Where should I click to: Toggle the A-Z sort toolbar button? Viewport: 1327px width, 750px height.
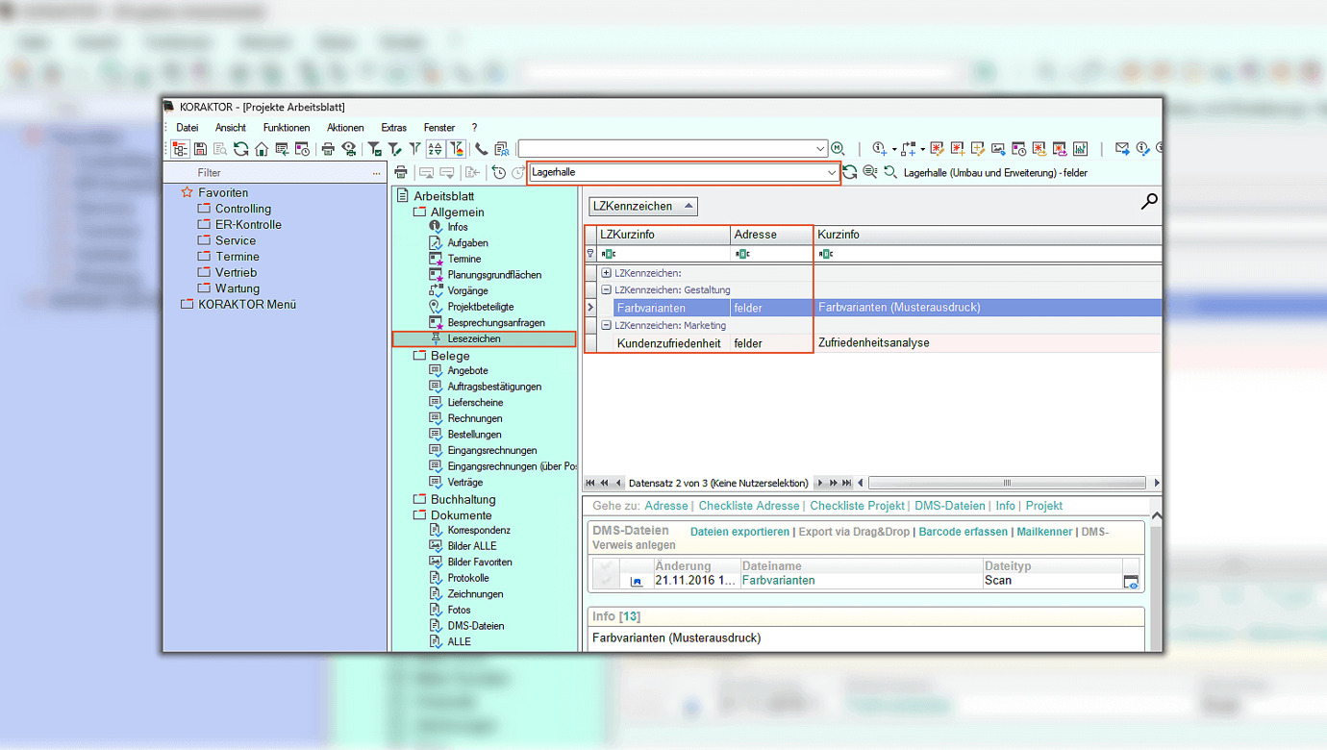(x=435, y=149)
